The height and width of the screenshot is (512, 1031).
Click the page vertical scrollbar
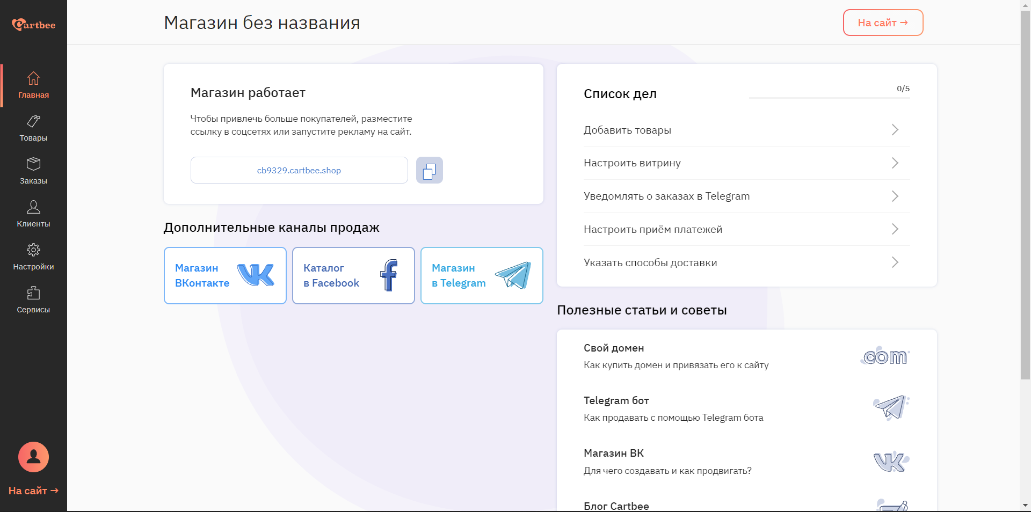tap(1026, 195)
